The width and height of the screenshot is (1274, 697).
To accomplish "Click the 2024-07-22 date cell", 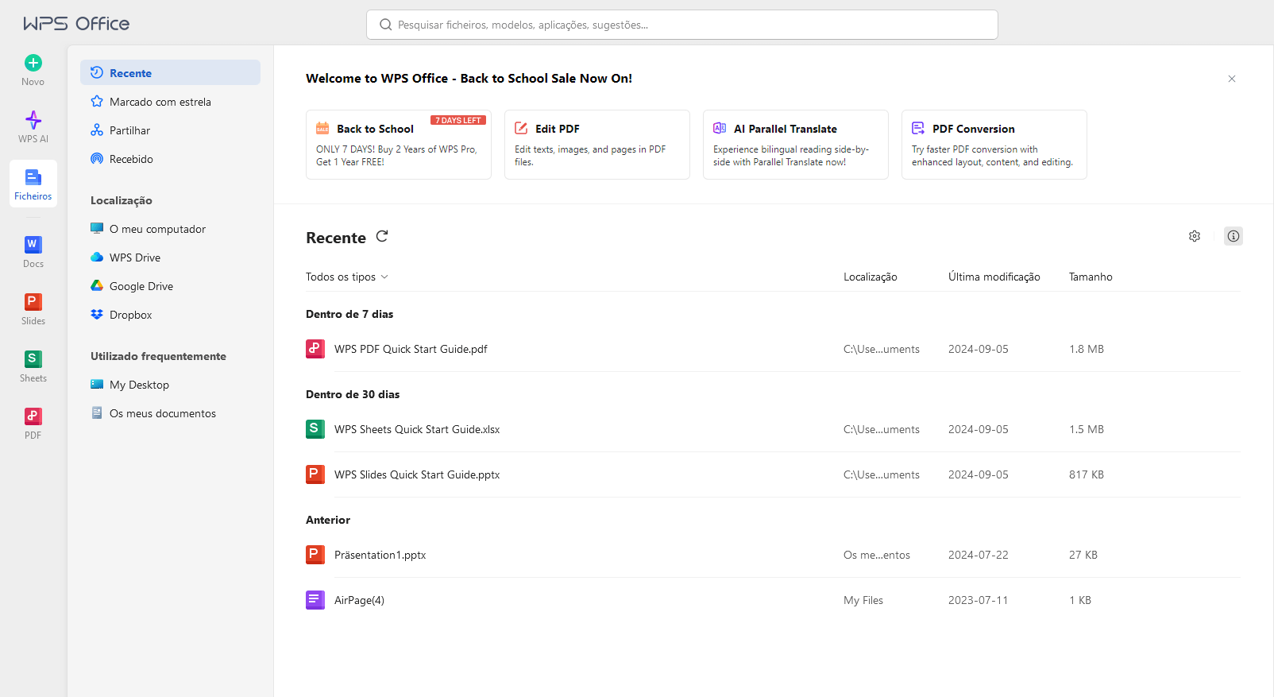I will 979,555.
